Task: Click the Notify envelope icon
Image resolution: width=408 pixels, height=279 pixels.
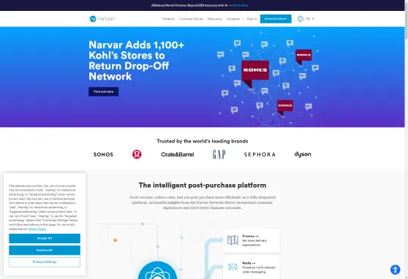Action: tap(233, 267)
